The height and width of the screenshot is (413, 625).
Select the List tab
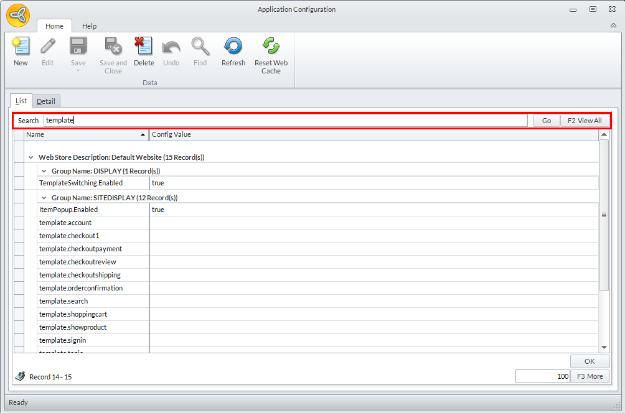pyautogui.click(x=21, y=101)
